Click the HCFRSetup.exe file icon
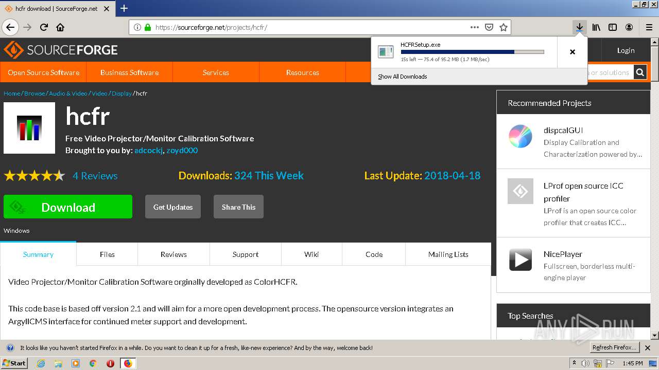The image size is (659, 370). click(386, 51)
